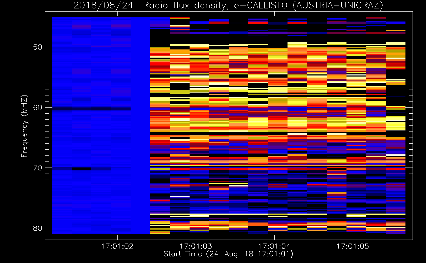Screen dimensions: 426x263
Task: Click the frequency tick label '50'
Action: tap(38, 47)
